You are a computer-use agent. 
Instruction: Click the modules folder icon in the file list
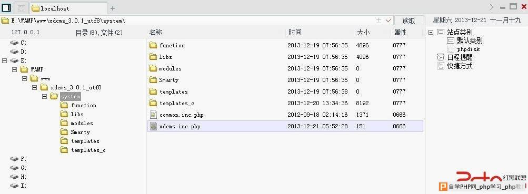click(x=153, y=68)
